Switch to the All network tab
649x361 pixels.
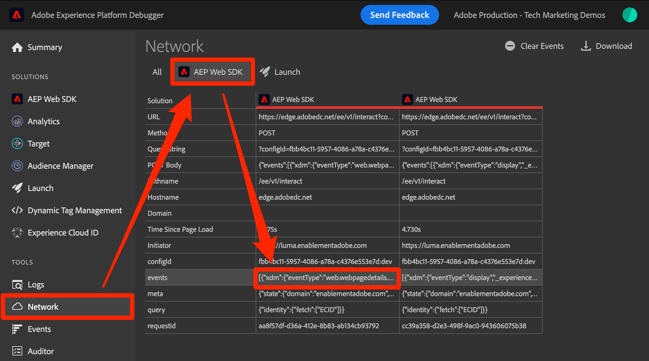click(x=157, y=72)
